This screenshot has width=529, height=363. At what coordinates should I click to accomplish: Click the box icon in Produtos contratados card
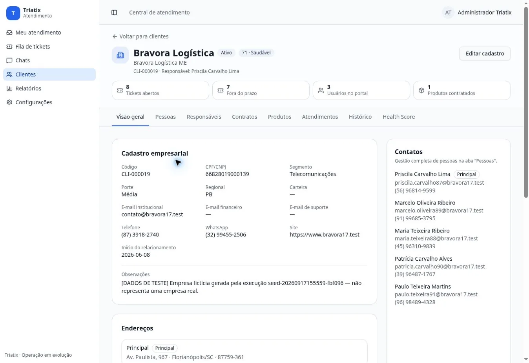click(421, 91)
